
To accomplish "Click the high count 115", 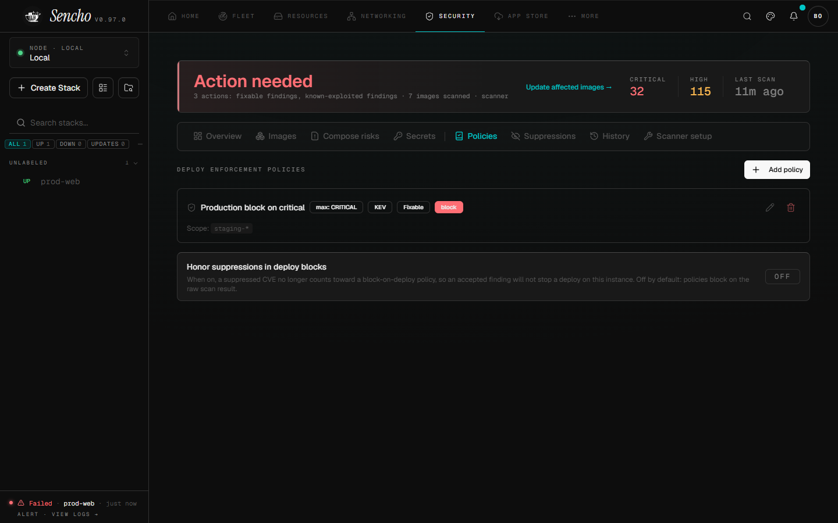I will (x=701, y=91).
